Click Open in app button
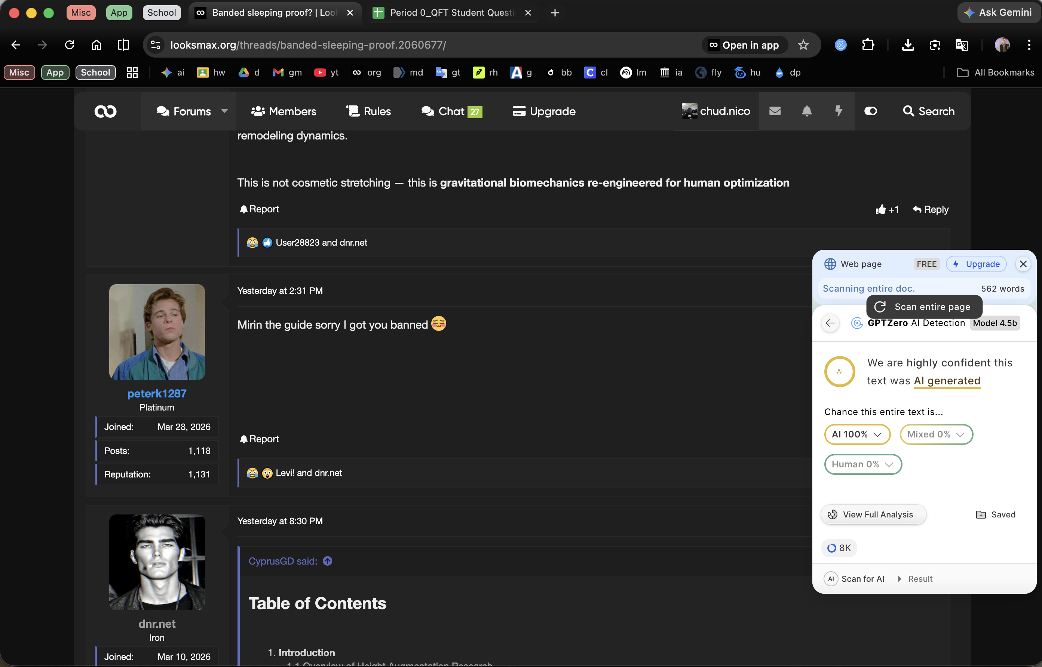The width and height of the screenshot is (1042, 667). click(x=744, y=44)
